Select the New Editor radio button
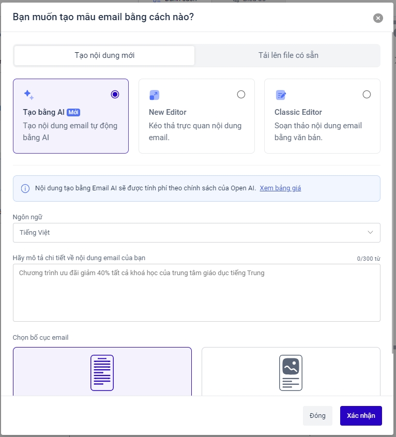Image resolution: width=396 pixels, height=437 pixels. pos(241,94)
